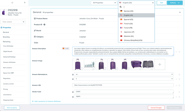Click the magnifier icon in language search
The width and height of the screenshot is (185, 111).
121,7
